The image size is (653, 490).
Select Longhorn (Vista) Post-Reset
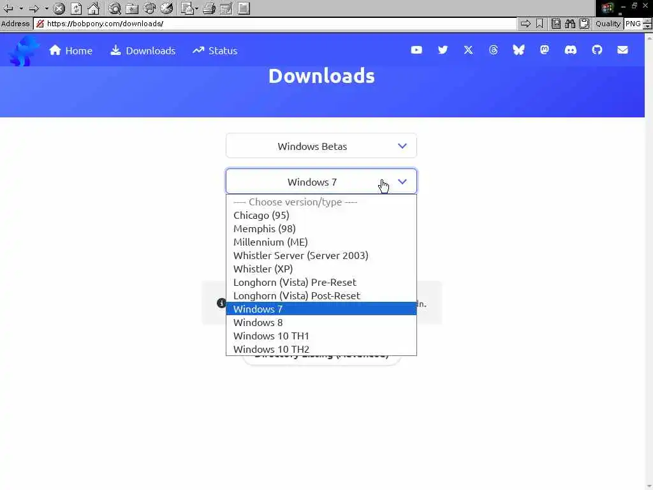[x=321, y=295]
